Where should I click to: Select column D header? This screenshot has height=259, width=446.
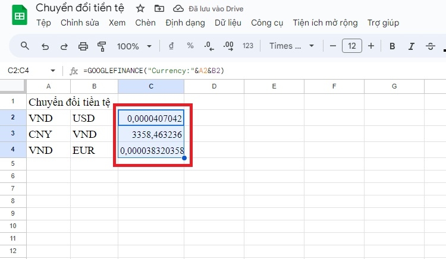click(x=214, y=86)
